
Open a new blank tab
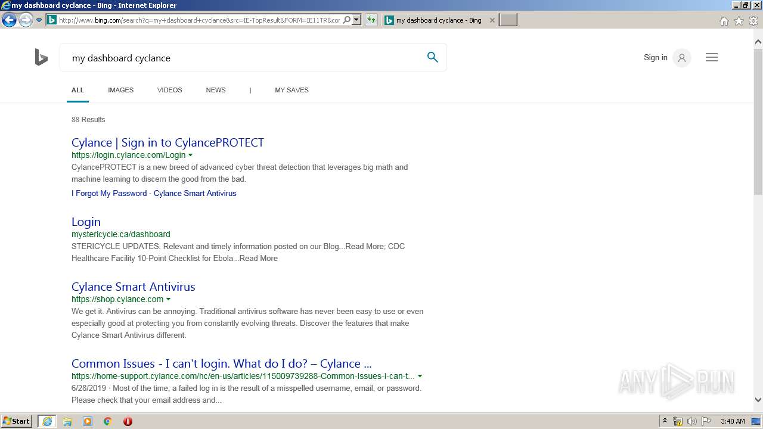click(x=508, y=20)
